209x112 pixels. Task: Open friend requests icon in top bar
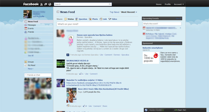pyautogui.click(x=42, y=4)
